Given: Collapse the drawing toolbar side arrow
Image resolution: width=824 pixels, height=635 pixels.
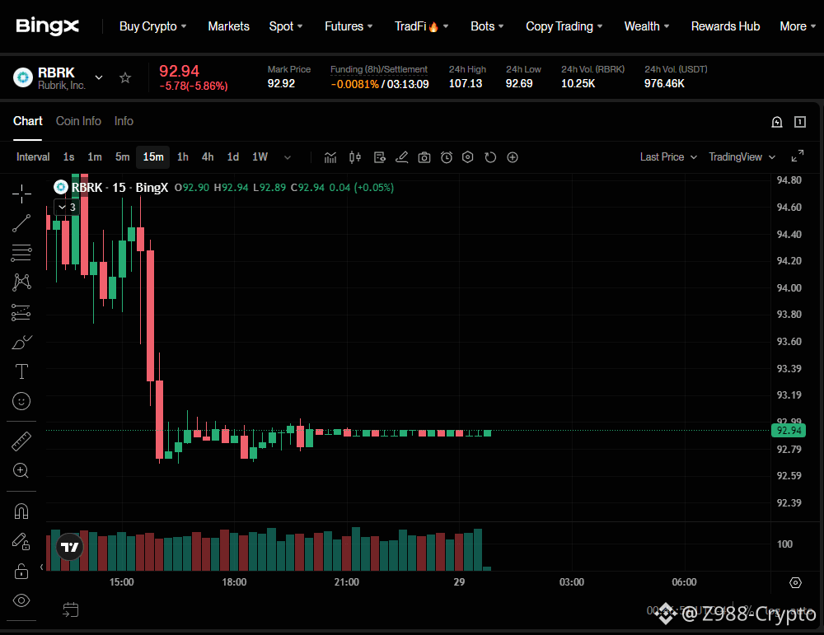Looking at the screenshot, I should 41,567.
